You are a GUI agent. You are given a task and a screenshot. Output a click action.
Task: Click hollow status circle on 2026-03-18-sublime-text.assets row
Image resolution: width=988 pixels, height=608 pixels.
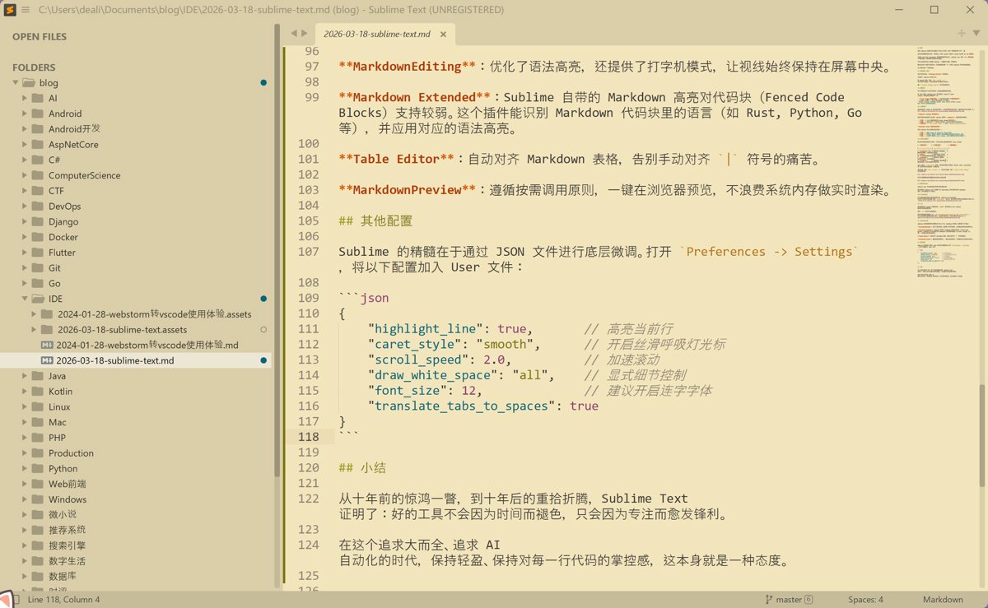coord(263,329)
